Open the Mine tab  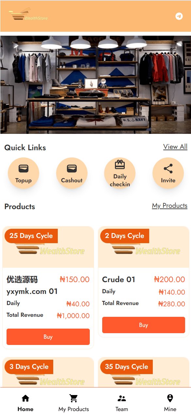click(x=170, y=403)
